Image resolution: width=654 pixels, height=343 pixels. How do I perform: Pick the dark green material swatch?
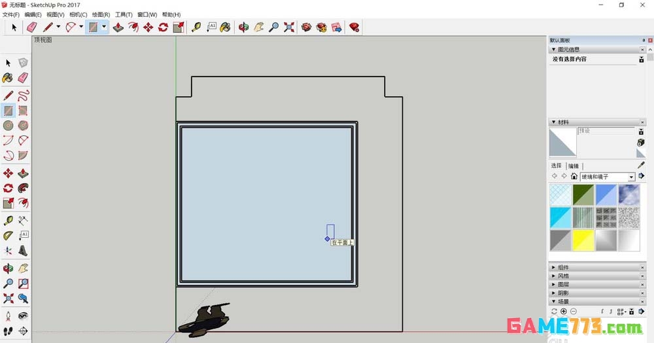tap(583, 195)
